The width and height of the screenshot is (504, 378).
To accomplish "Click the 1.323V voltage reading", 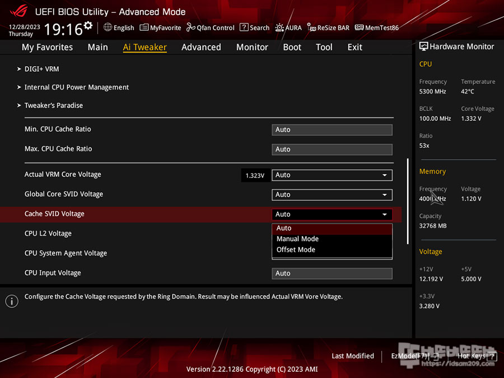I will (255, 175).
